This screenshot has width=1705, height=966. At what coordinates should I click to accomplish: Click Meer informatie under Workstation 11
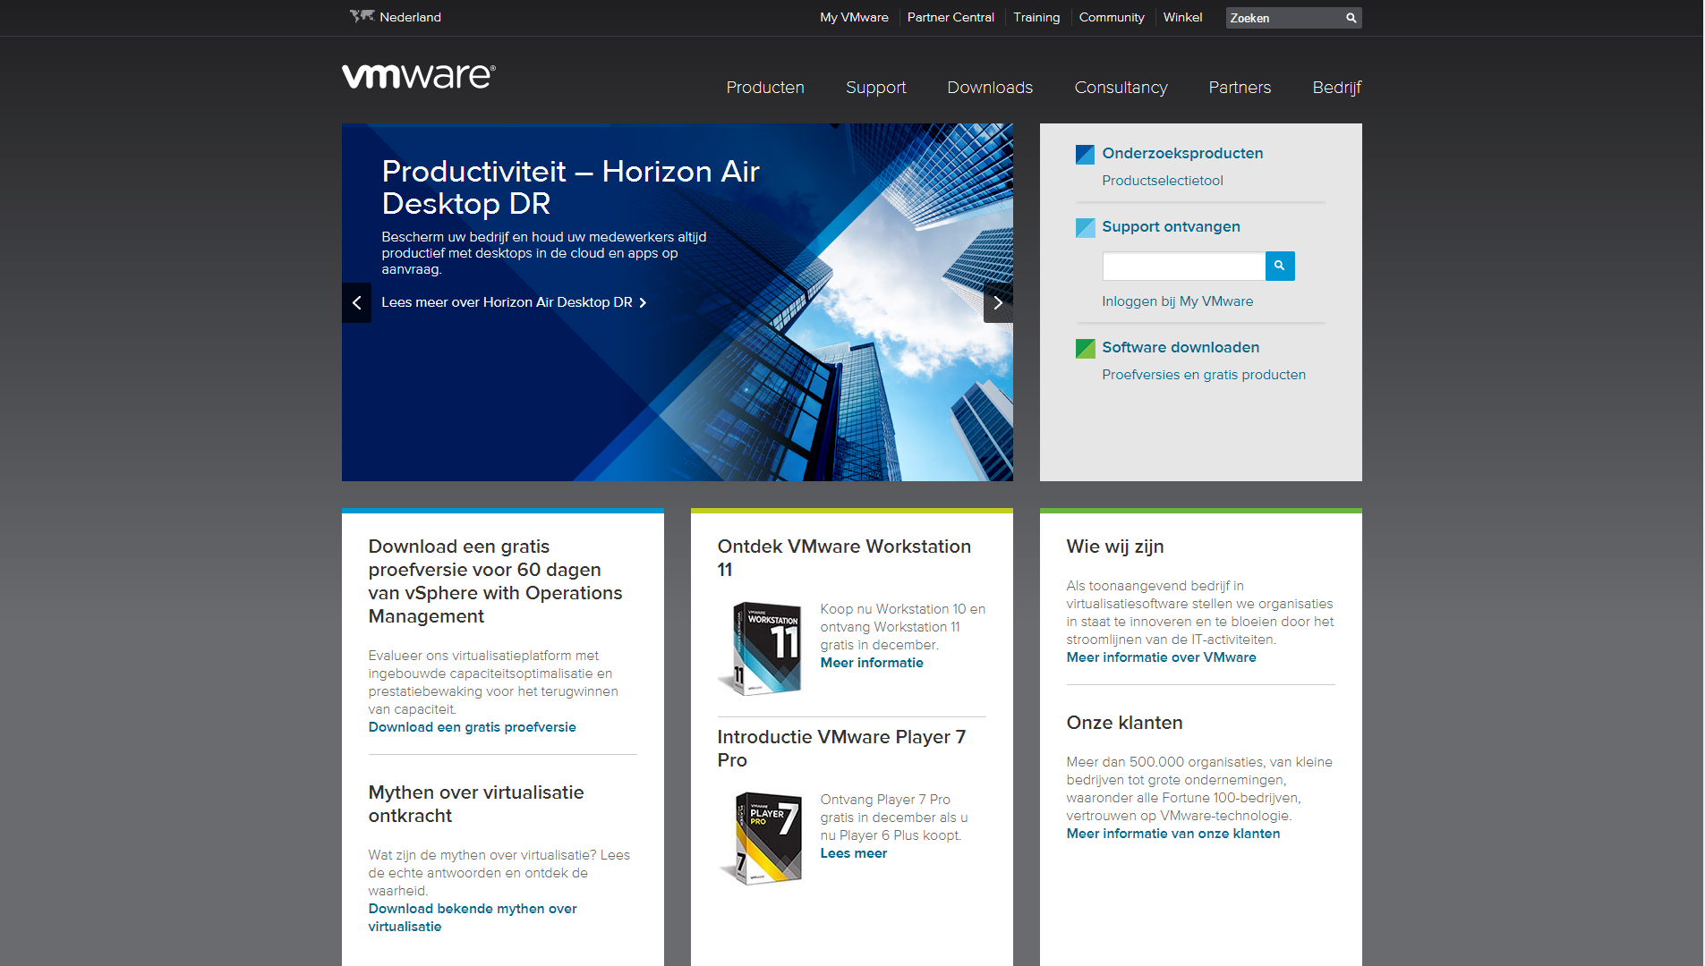[x=872, y=663]
